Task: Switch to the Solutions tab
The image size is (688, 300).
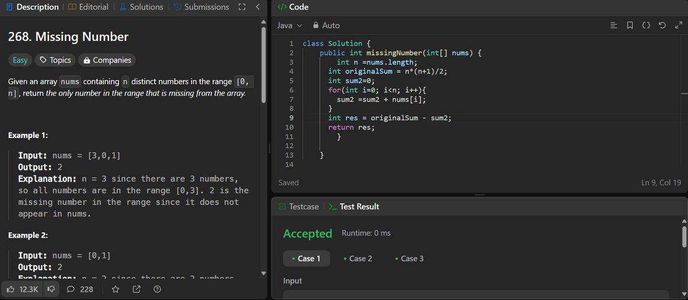Action: (x=140, y=7)
